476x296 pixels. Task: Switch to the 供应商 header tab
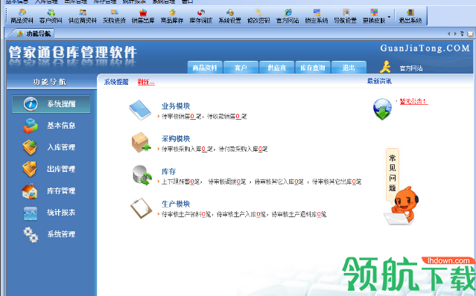pyautogui.click(x=277, y=68)
